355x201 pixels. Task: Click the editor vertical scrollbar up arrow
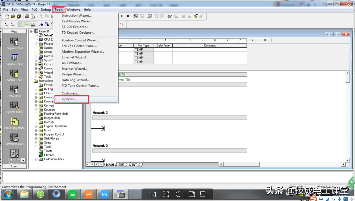[x=348, y=73]
